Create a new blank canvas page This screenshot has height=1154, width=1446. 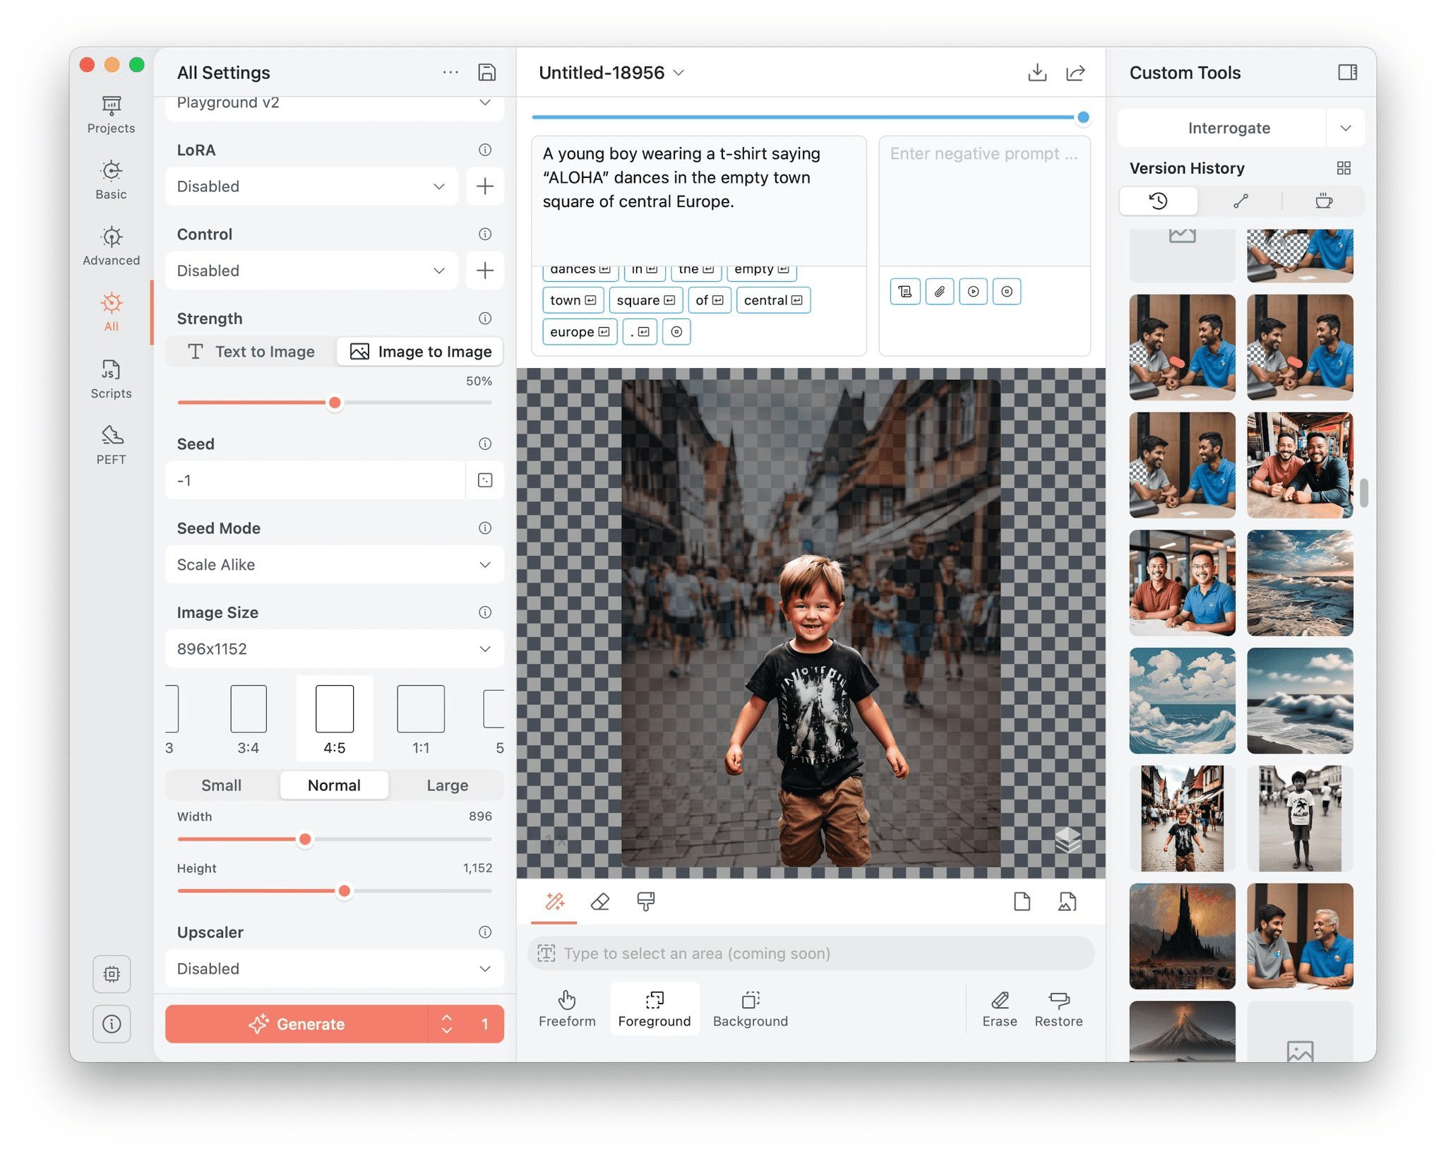[1022, 902]
